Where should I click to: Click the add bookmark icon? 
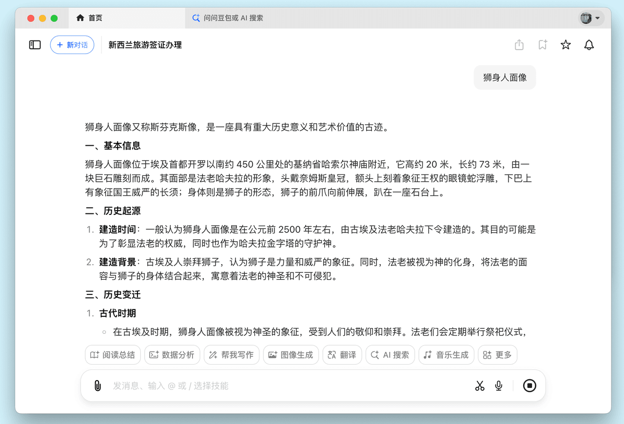click(543, 45)
